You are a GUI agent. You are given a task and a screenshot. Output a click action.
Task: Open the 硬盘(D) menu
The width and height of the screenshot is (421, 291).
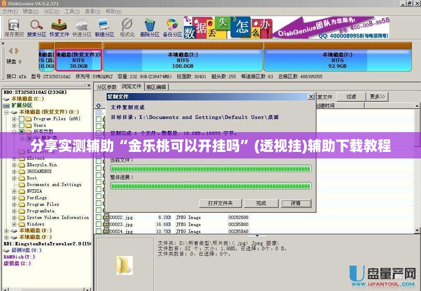coord(30,12)
